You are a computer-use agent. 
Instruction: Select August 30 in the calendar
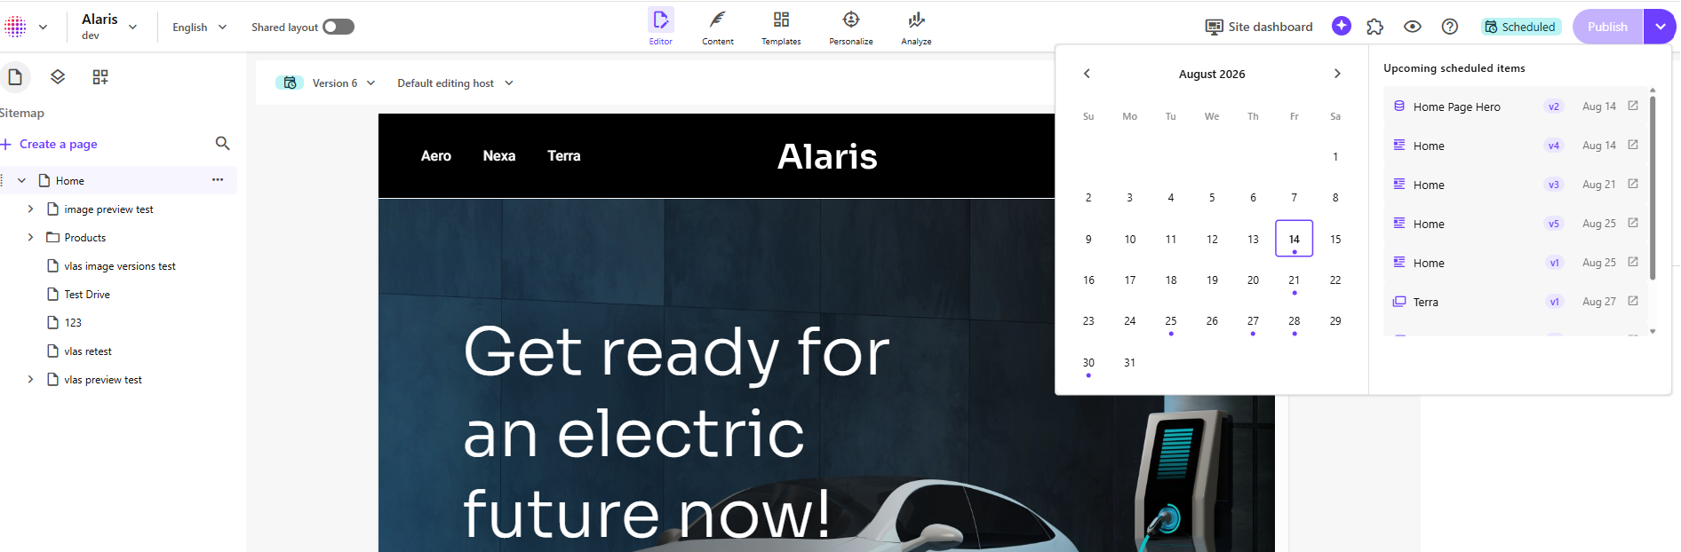(1088, 363)
